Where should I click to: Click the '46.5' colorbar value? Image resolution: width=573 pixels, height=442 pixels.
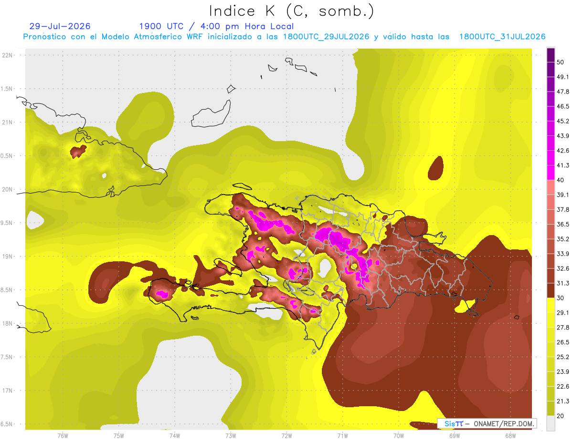click(562, 106)
